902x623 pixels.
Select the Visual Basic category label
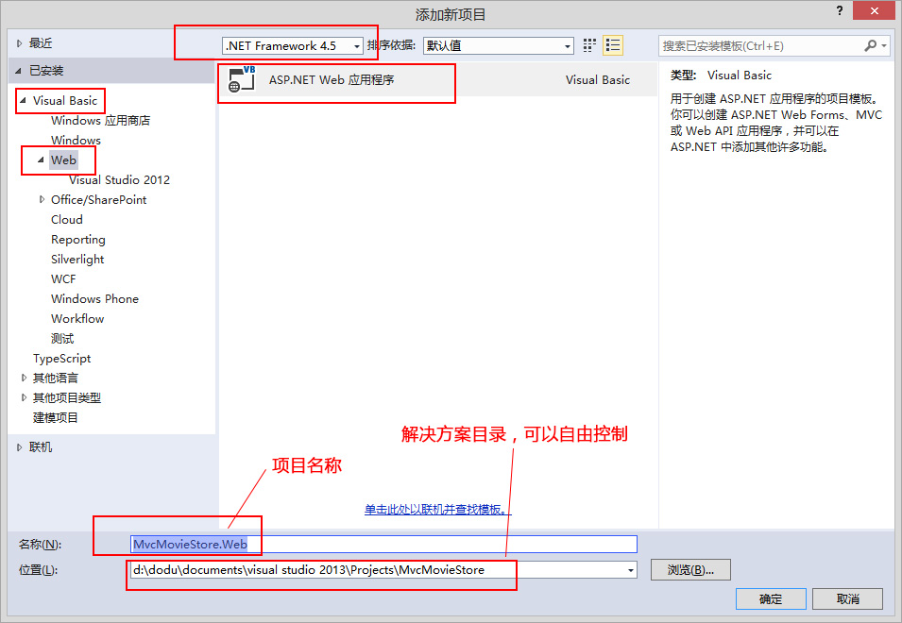[65, 101]
